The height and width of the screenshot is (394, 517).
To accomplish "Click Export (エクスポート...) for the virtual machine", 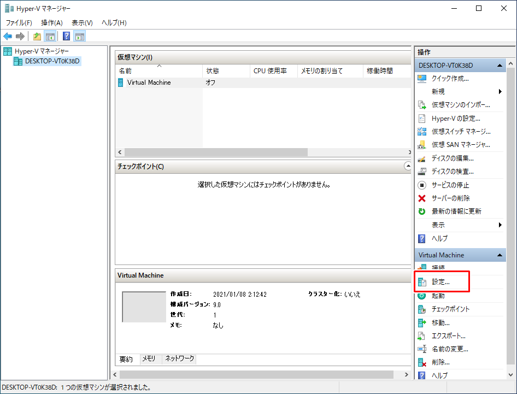I will 448,336.
